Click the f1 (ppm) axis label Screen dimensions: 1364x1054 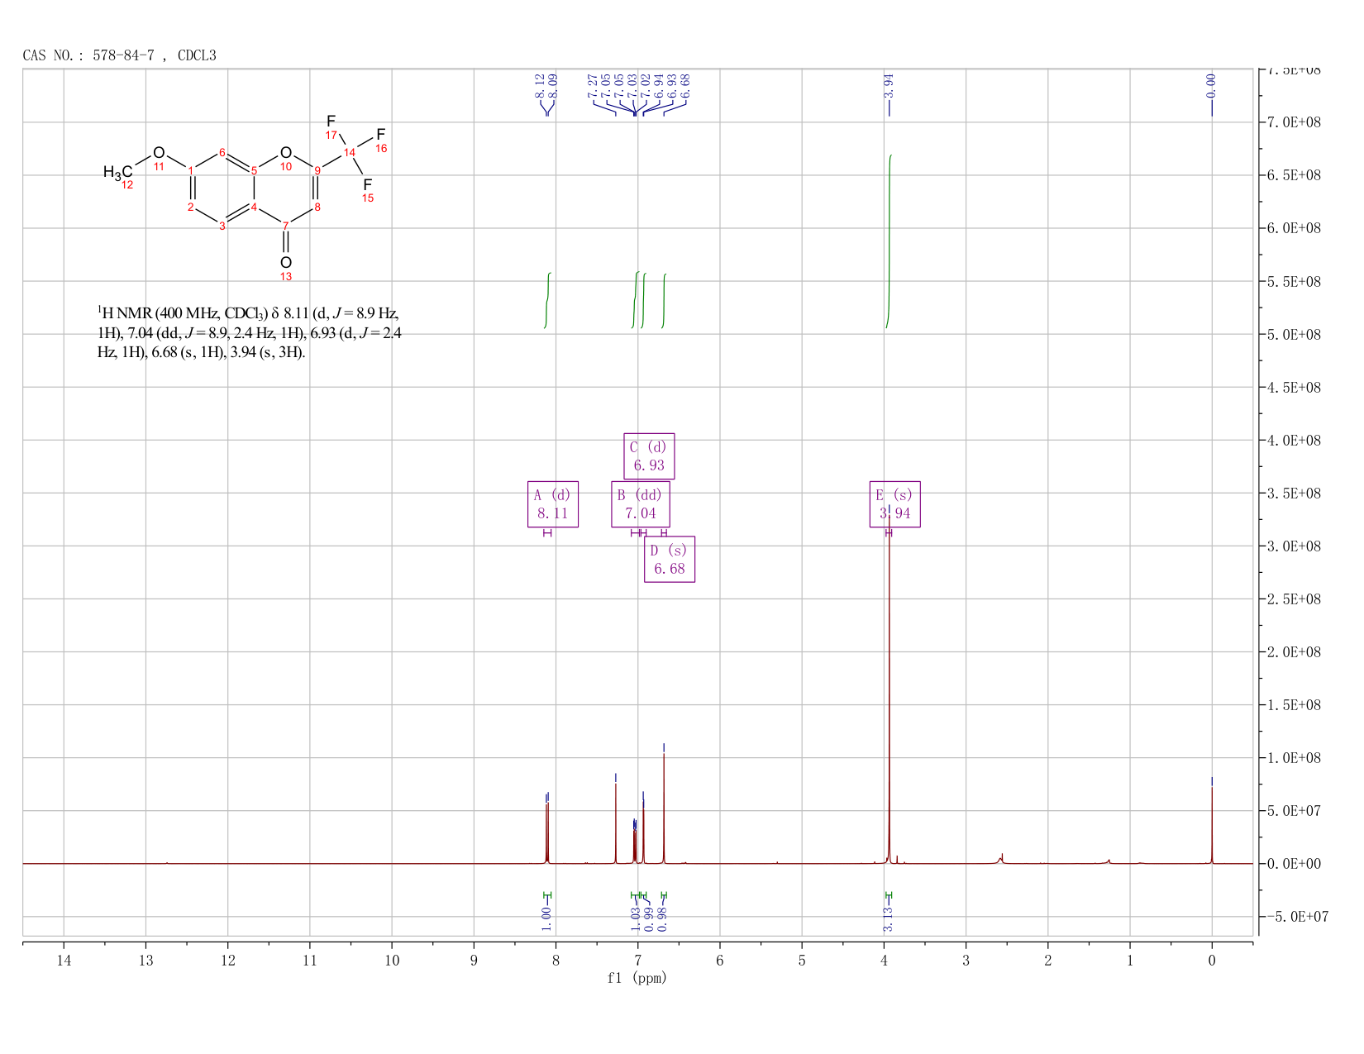(637, 978)
